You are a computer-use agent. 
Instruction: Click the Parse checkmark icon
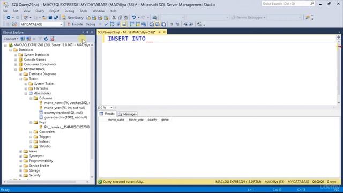106,24
